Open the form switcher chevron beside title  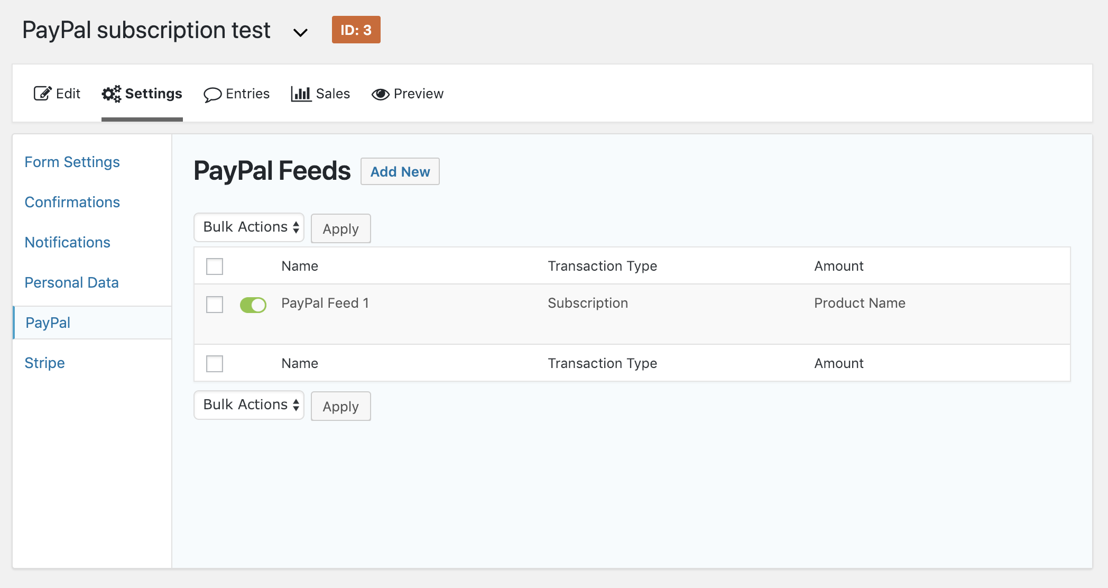(x=300, y=32)
